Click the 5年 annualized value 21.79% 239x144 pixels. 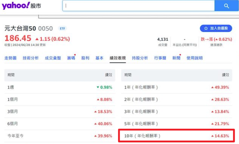(x=220, y=124)
